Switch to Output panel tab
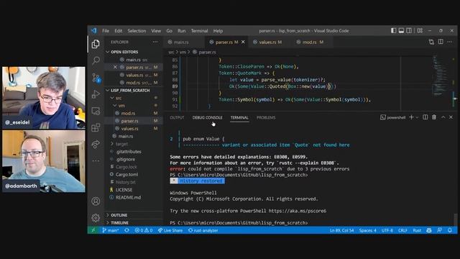Viewport: 460px width, 259px height. [x=177, y=117]
